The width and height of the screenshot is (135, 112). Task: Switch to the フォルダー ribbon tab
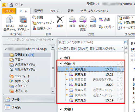55,11
